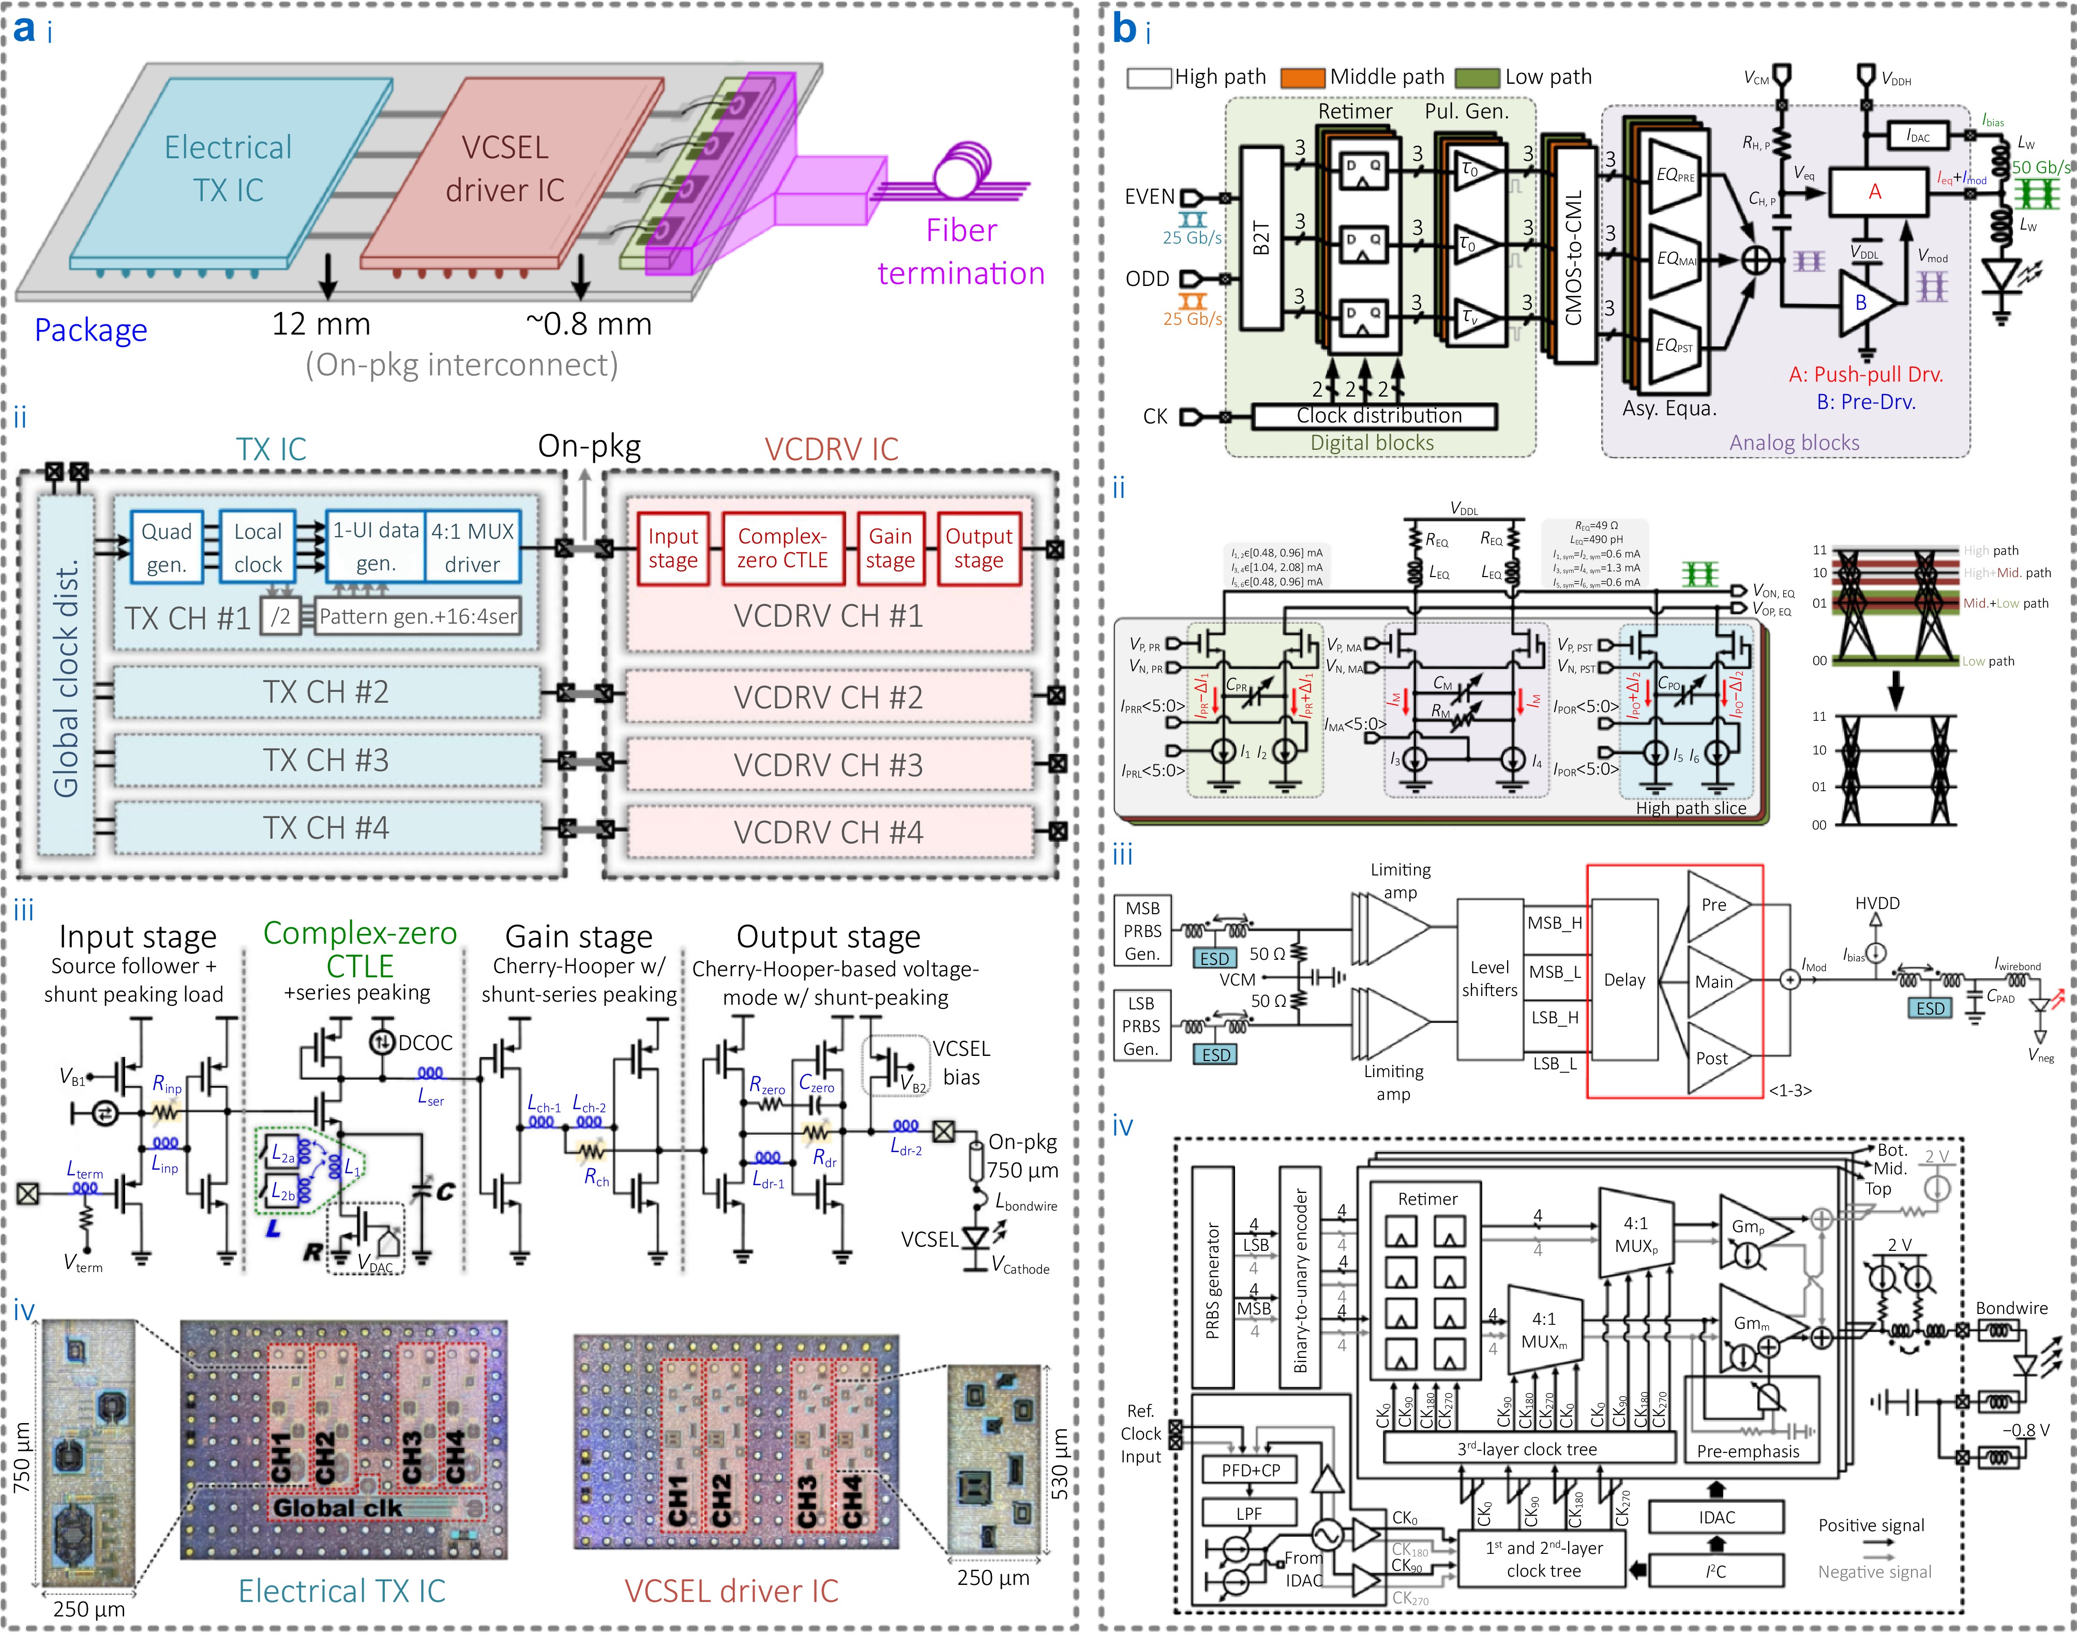Select the Global clock dist. block
Image resolution: width=2077 pixels, height=1633 pixels.
[66, 674]
